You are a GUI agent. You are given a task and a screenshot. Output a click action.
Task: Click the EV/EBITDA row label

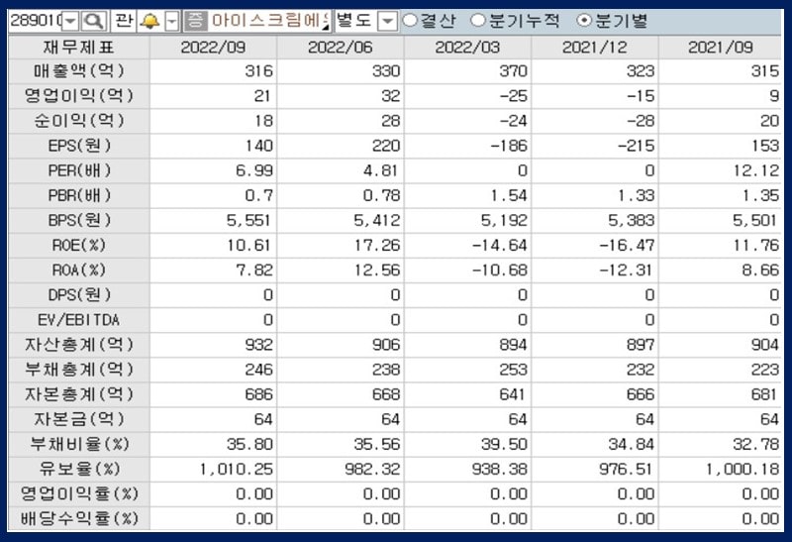tap(79, 319)
